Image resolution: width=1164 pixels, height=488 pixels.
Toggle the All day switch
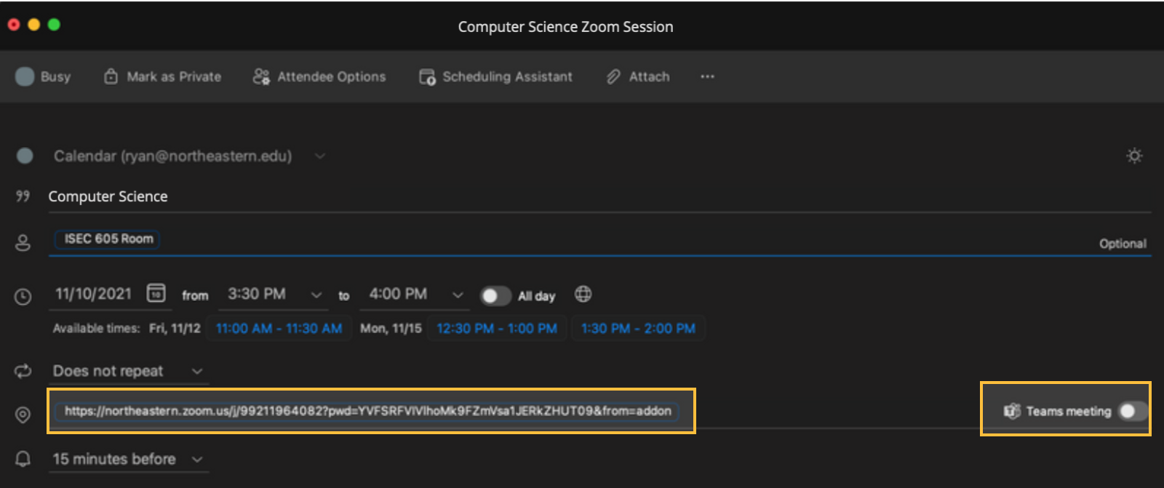coord(495,296)
